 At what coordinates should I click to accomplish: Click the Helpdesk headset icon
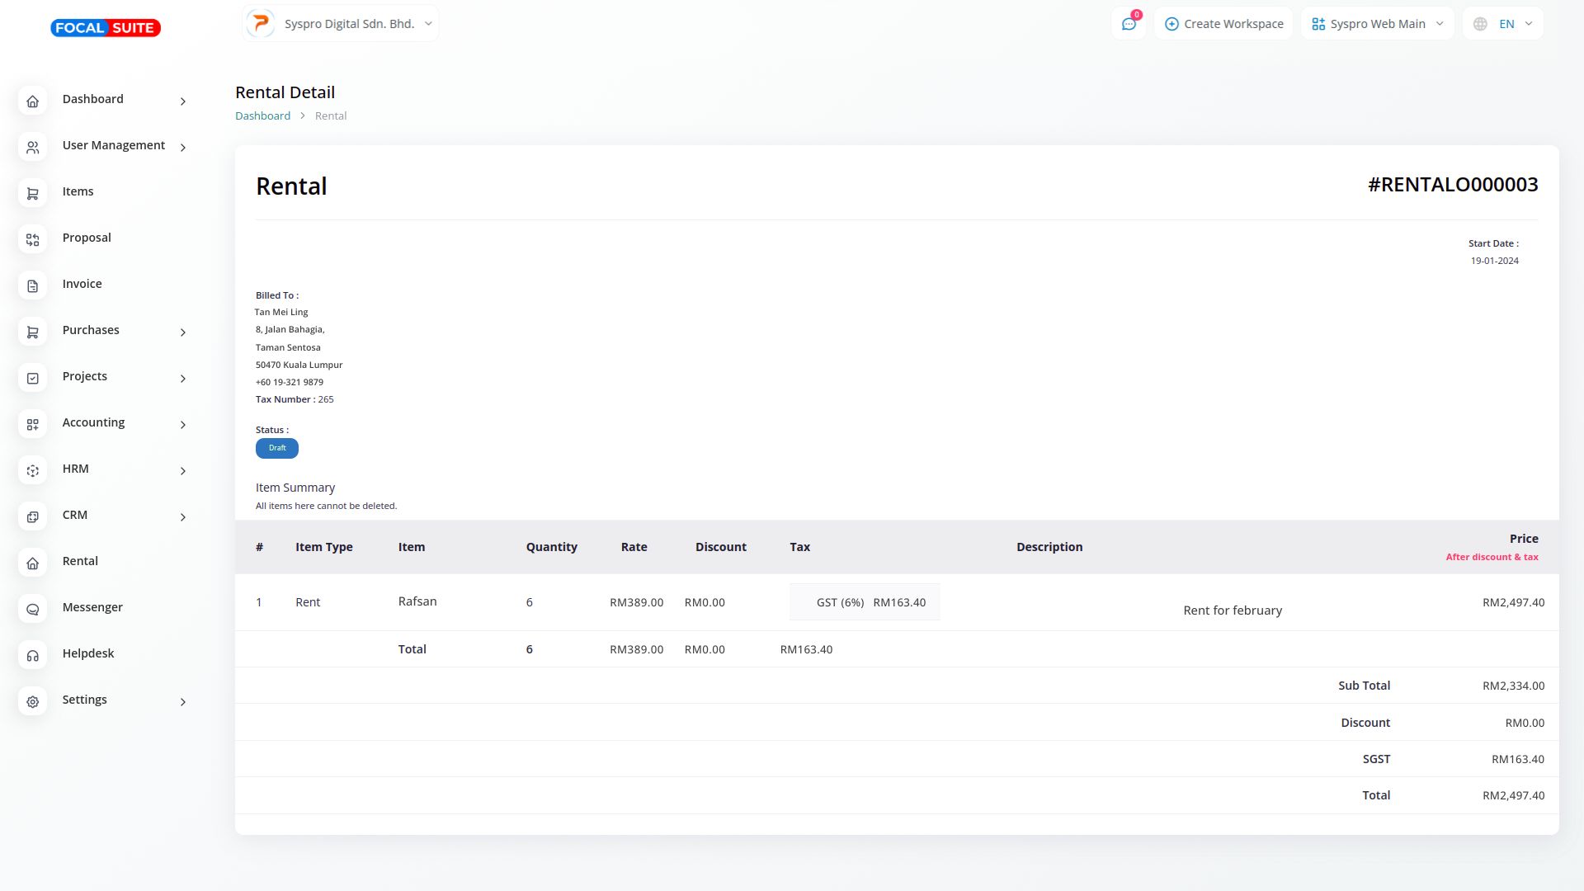tap(32, 656)
